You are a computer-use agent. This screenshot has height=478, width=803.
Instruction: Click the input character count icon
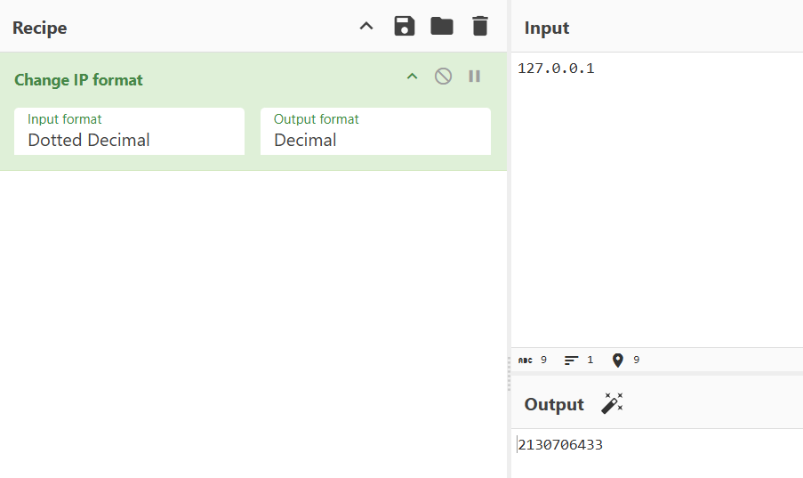coord(524,361)
